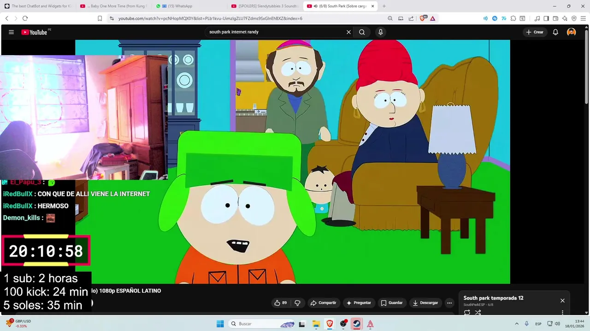Open OBS Studio from the taskbar
Image resolution: width=590 pixels, height=331 pixels.
point(343,324)
